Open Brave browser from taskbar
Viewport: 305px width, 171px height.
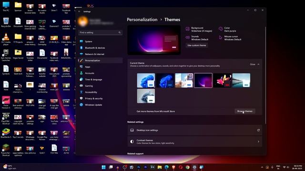click(173, 167)
